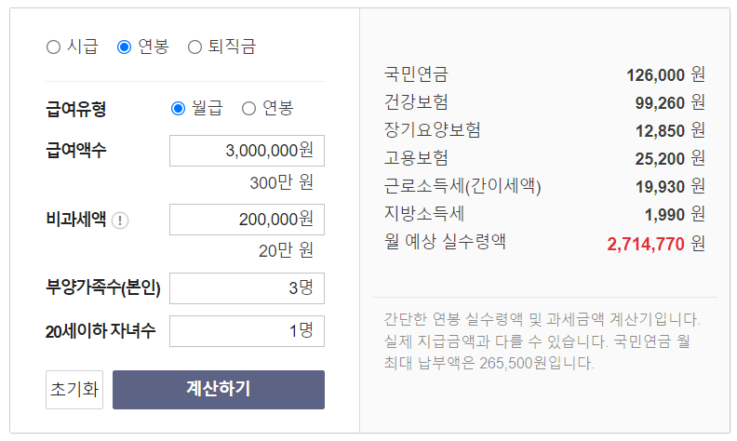The height and width of the screenshot is (441, 737).
Task: Click the 고용보험 result row
Action: click(x=544, y=158)
